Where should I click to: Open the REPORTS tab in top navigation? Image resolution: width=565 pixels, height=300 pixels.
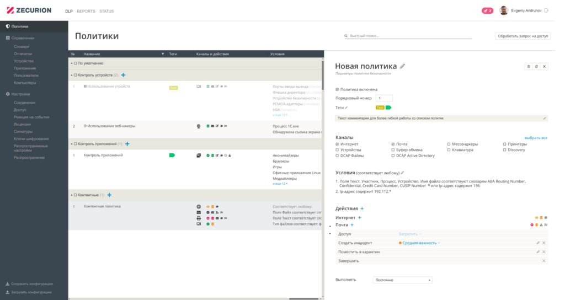[86, 11]
